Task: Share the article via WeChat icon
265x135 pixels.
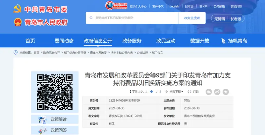Action: (209, 92)
